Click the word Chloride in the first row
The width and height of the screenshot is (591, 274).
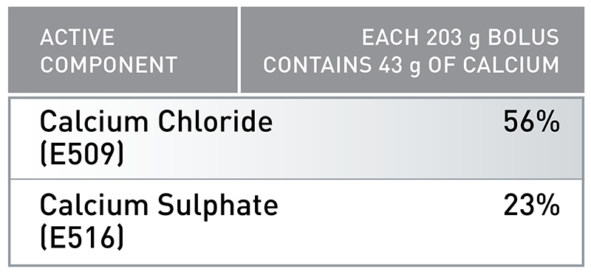[x=215, y=122]
